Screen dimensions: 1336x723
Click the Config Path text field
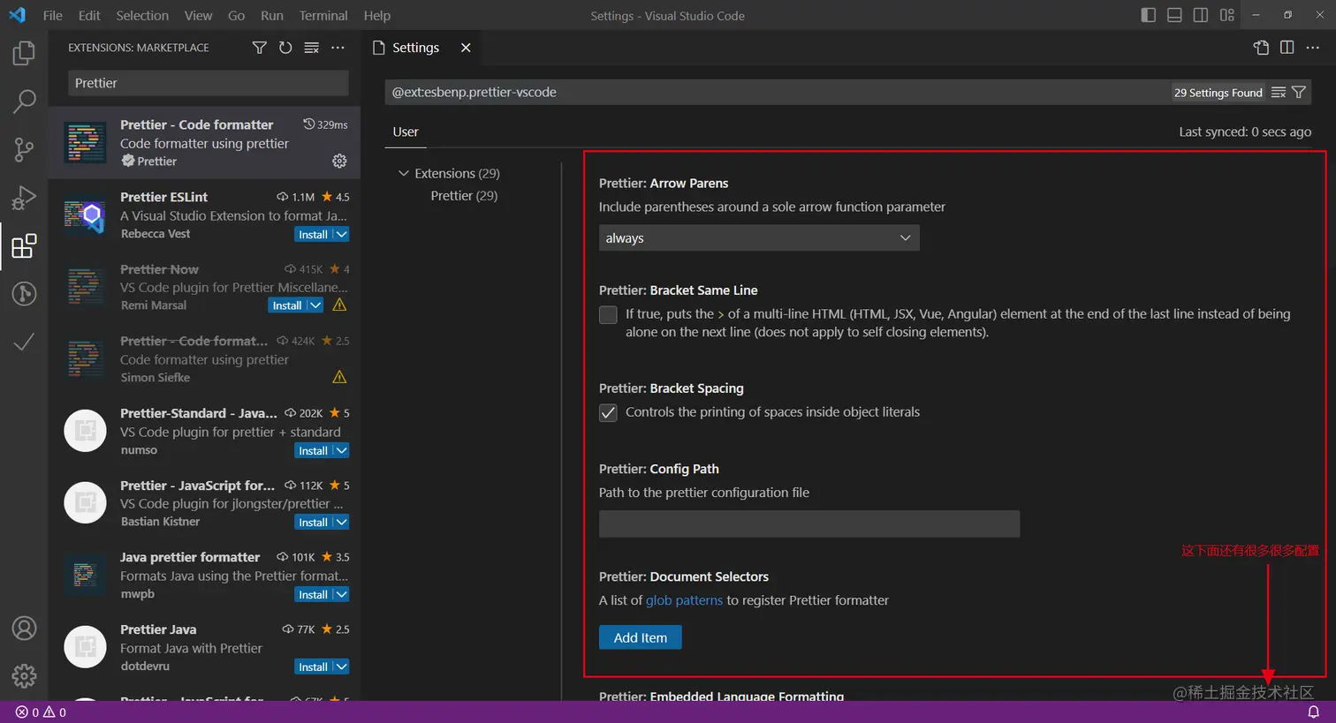point(809,523)
